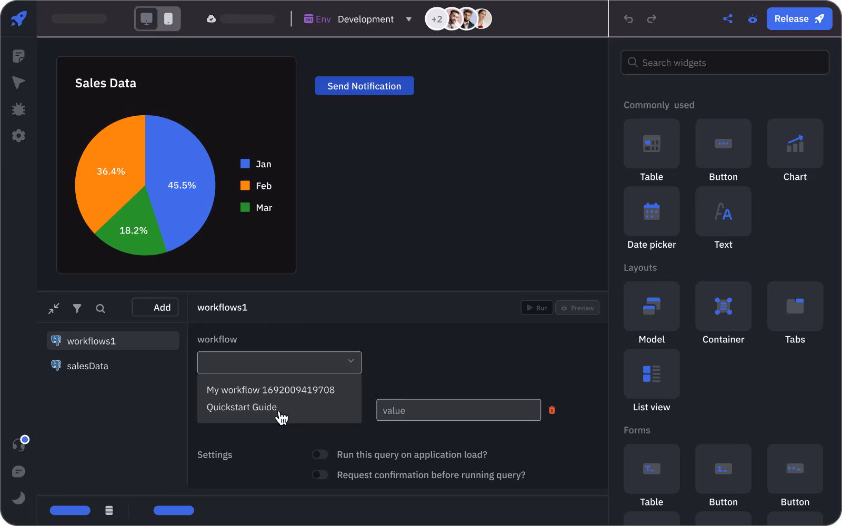The width and height of the screenshot is (842, 526).
Task: Click the Search widgets input field
Action: (725, 63)
